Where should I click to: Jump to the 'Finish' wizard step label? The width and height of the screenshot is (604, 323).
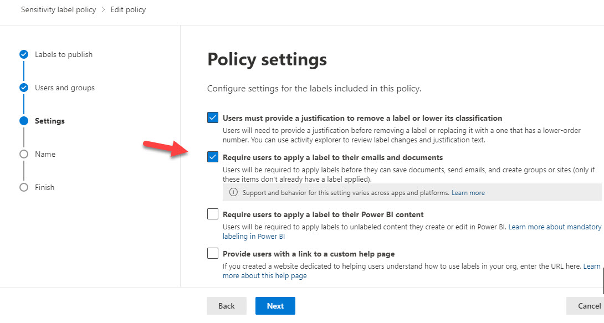(45, 187)
